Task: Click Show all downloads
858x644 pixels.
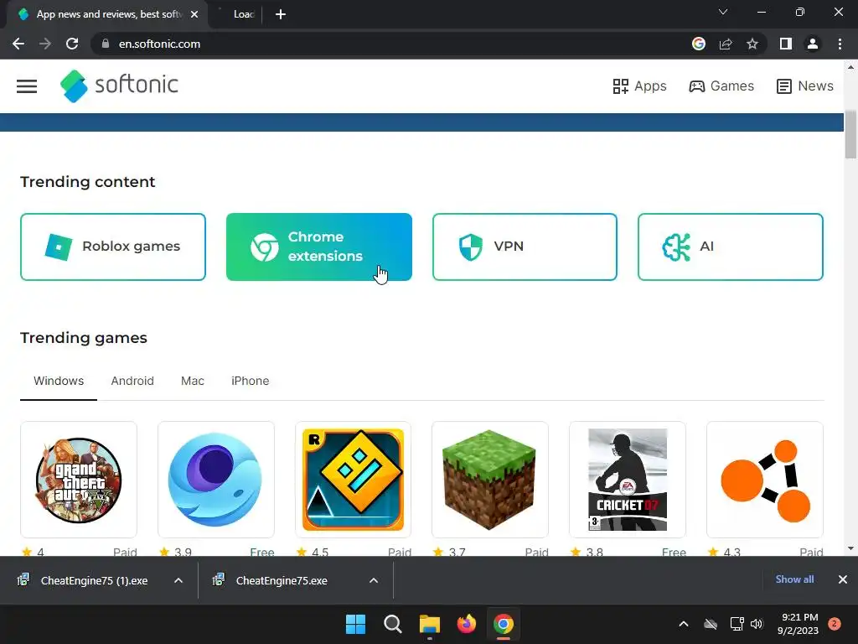Action: (794, 579)
